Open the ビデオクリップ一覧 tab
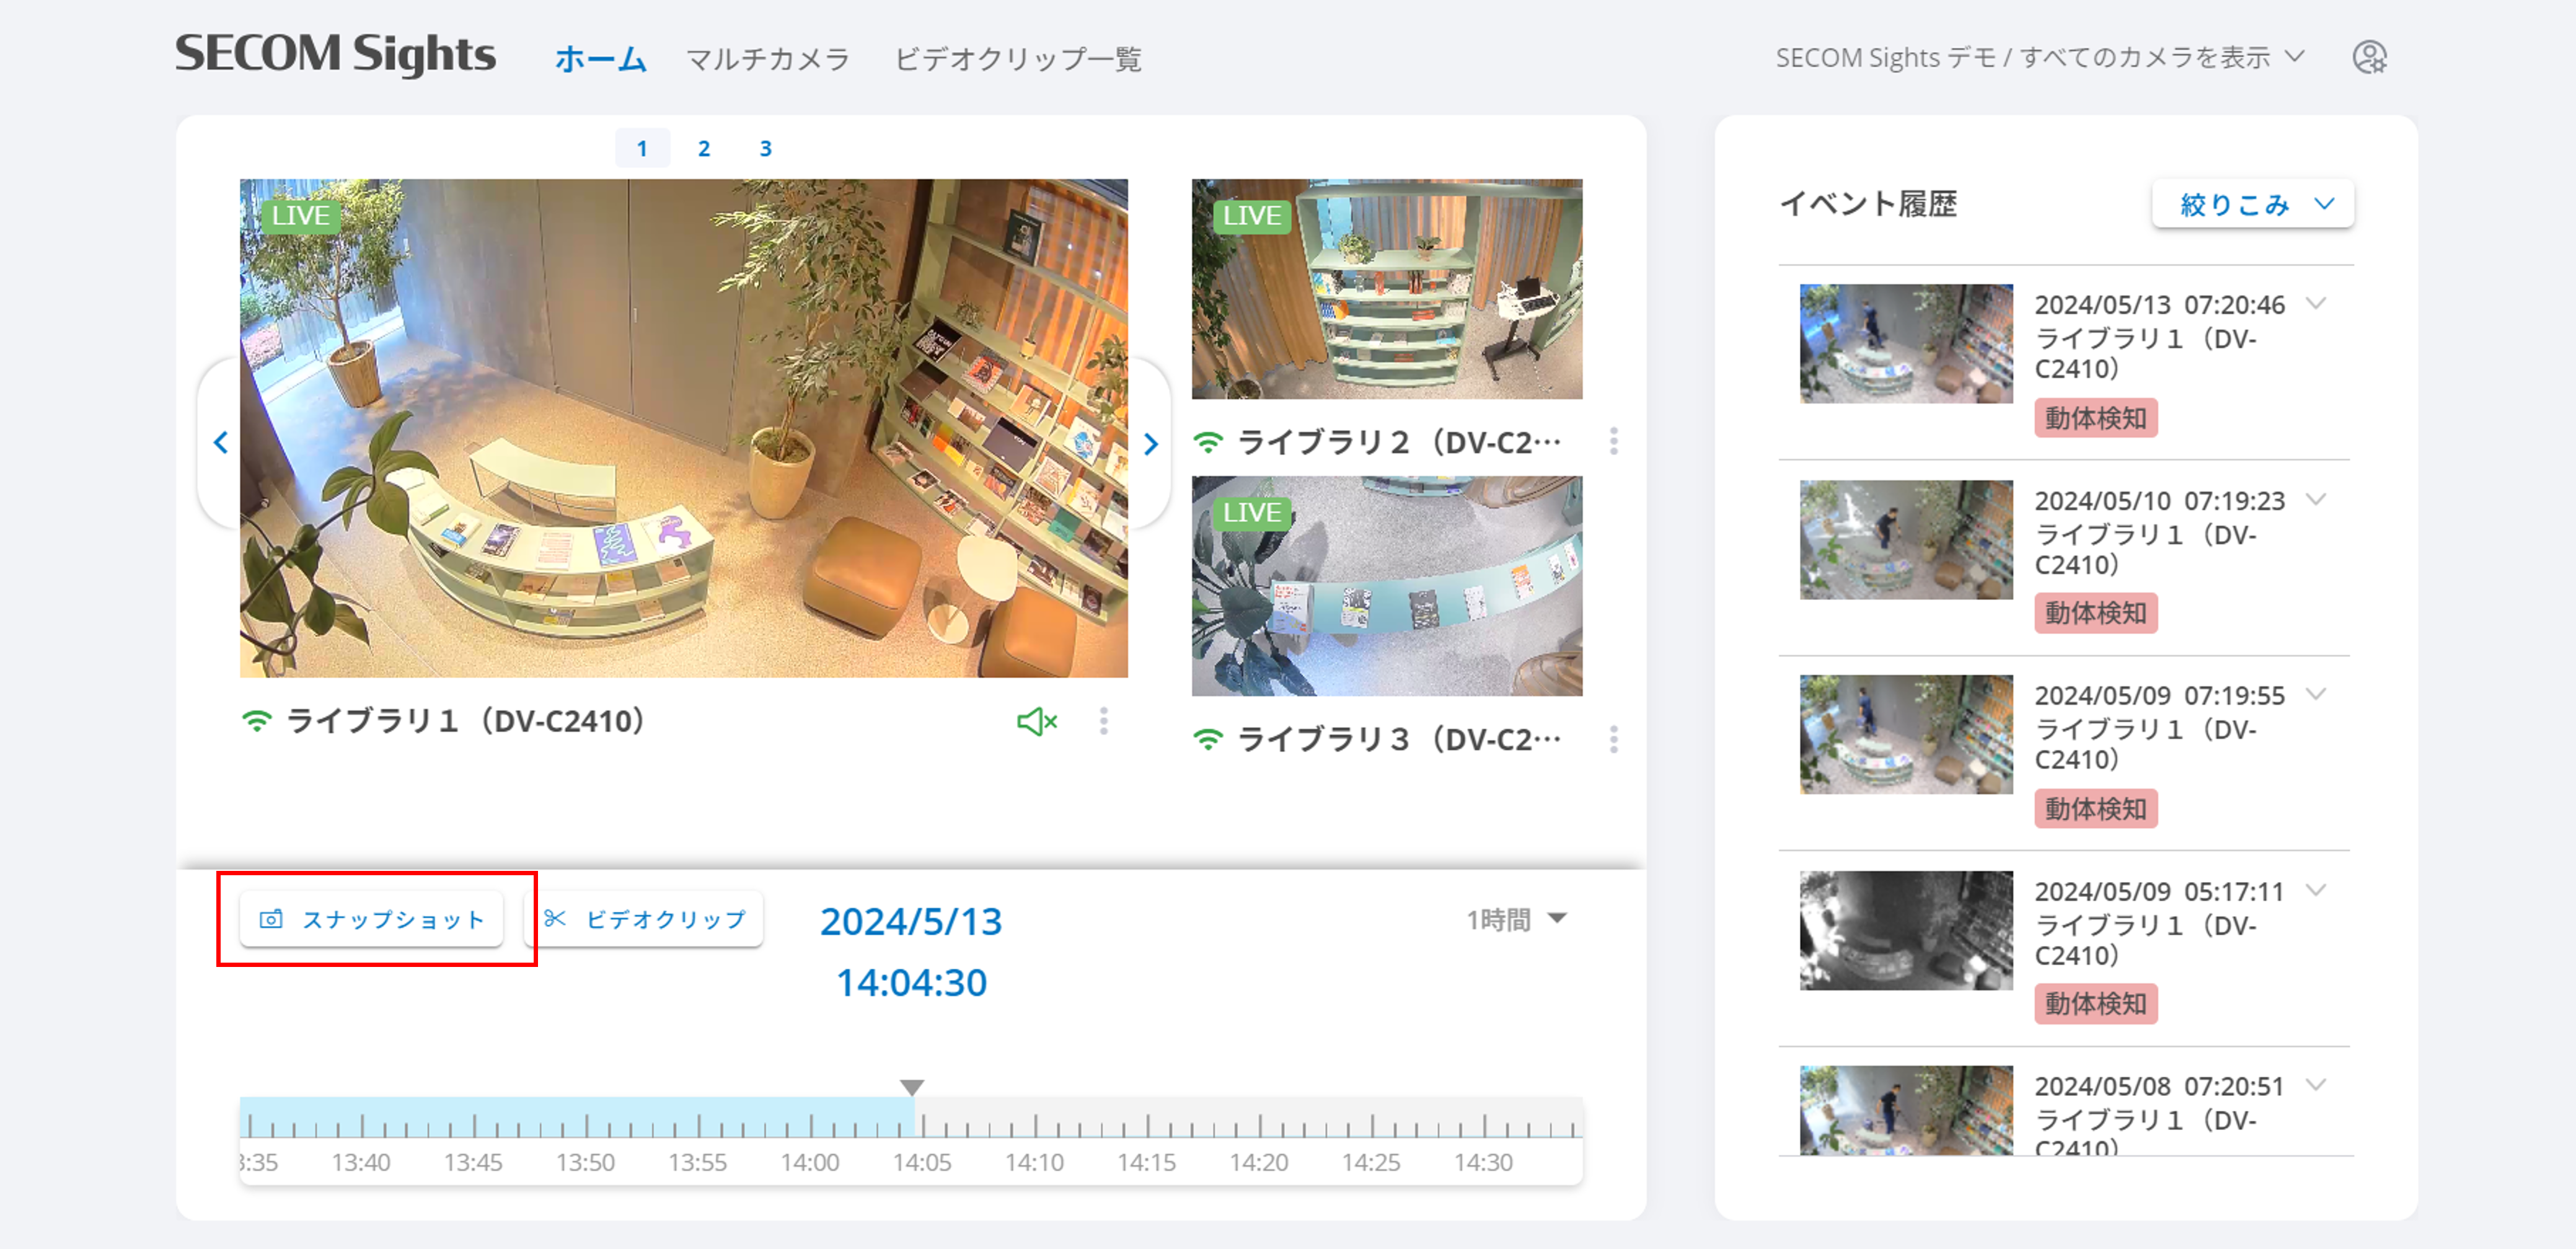 point(1018,59)
